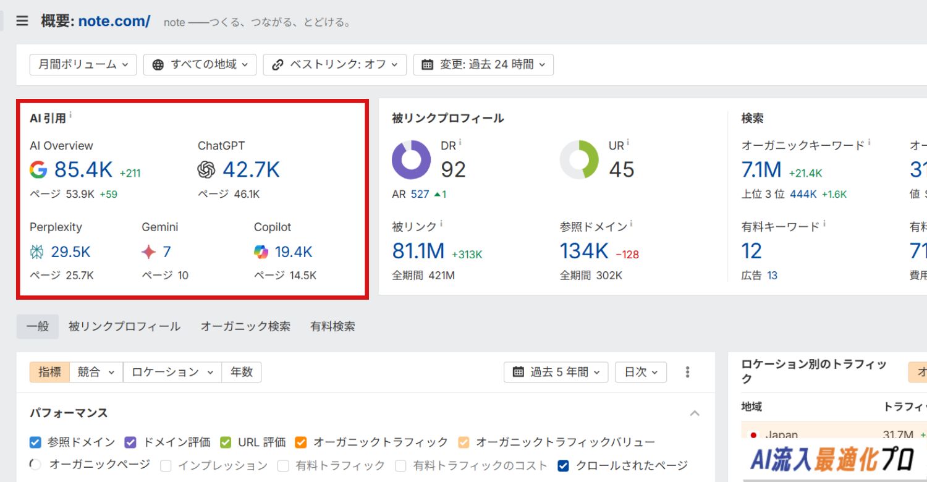Open the three-dot more options menu
Screen dimensions: 927x482
pos(688,372)
